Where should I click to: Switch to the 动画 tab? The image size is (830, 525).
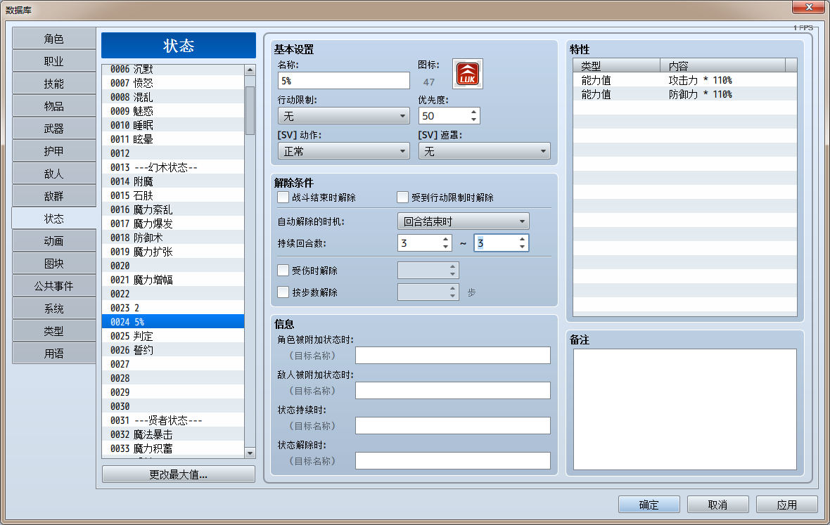point(54,241)
